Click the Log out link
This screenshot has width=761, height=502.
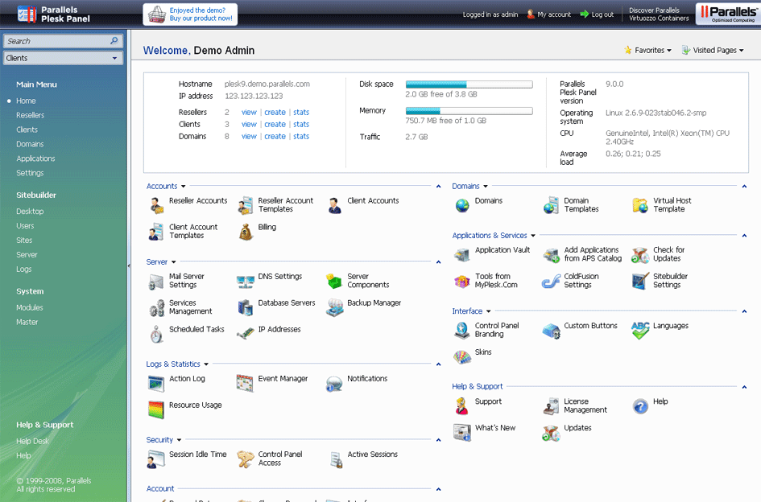pyautogui.click(x=602, y=14)
